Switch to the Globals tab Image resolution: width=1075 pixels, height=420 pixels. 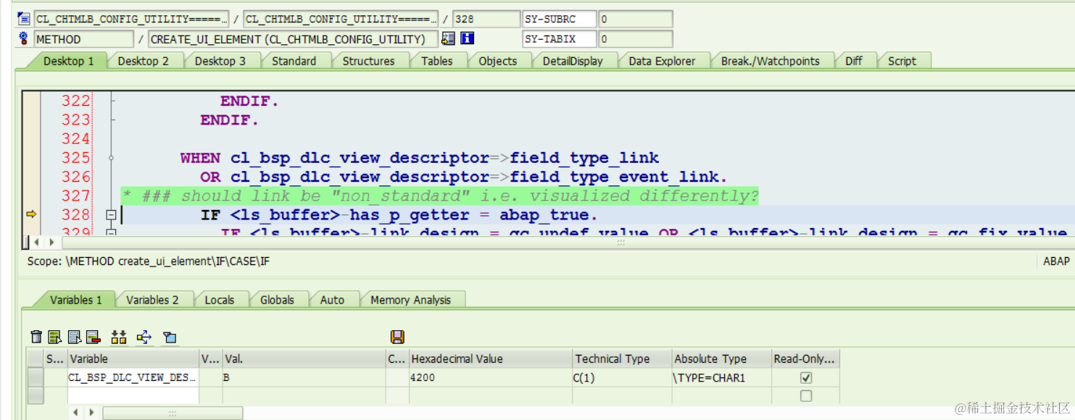click(x=277, y=300)
